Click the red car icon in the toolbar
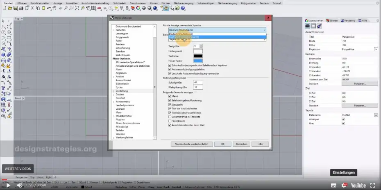The image size is (381, 190). pos(99,8)
